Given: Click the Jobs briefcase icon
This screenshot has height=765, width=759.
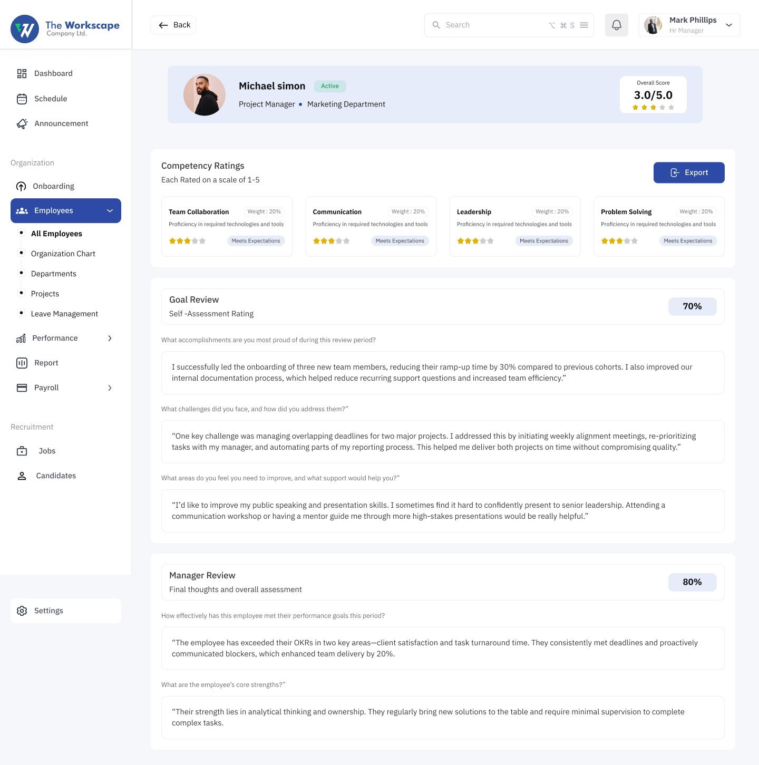Looking at the screenshot, I should click(22, 451).
